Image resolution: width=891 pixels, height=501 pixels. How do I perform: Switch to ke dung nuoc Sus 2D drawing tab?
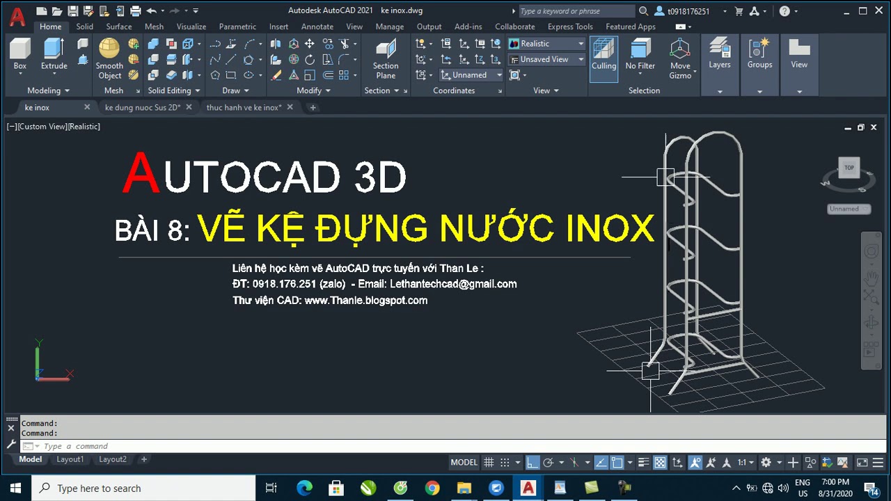(143, 107)
